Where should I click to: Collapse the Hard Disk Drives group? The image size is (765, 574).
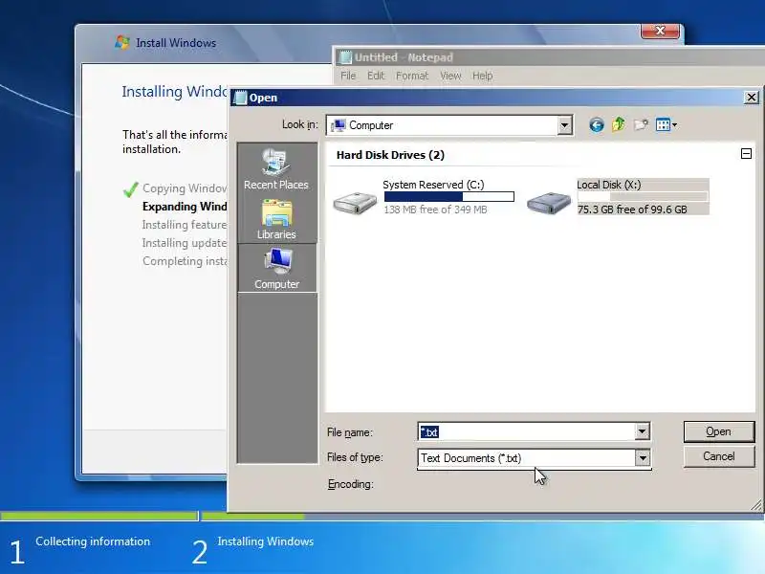tap(746, 154)
